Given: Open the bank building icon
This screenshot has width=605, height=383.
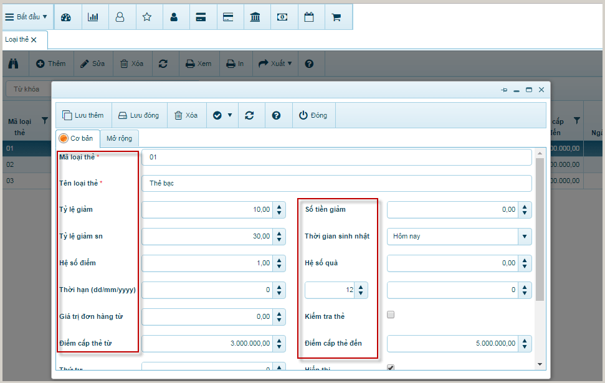Looking at the screenshot, I should click(x=255, y=17).
